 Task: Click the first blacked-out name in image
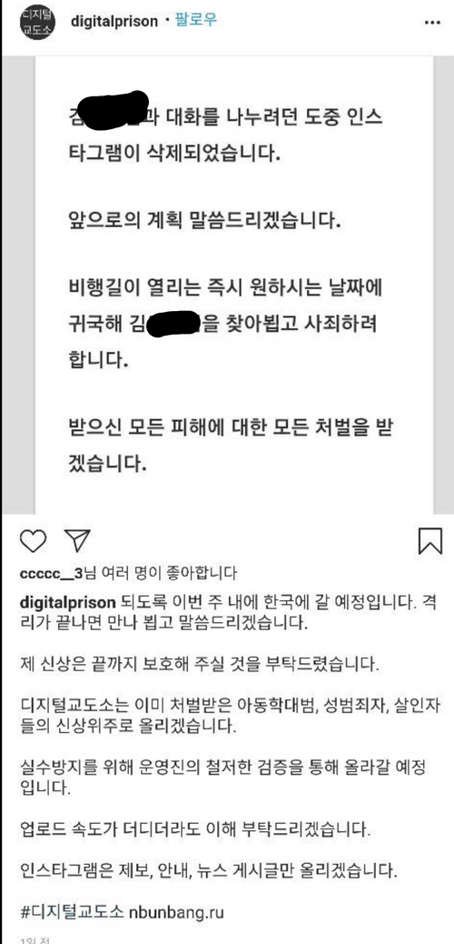pos(116,111)
